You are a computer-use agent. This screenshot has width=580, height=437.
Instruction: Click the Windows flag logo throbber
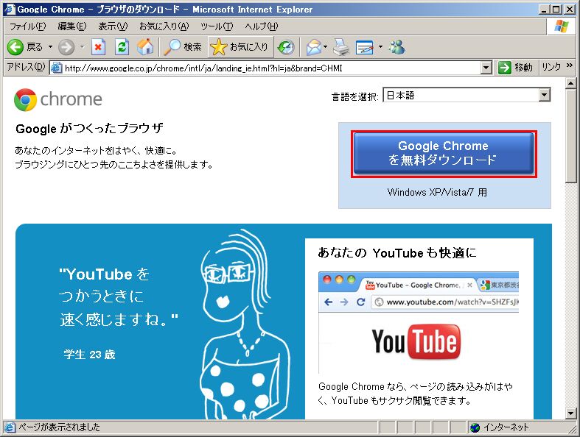[562, 26]
